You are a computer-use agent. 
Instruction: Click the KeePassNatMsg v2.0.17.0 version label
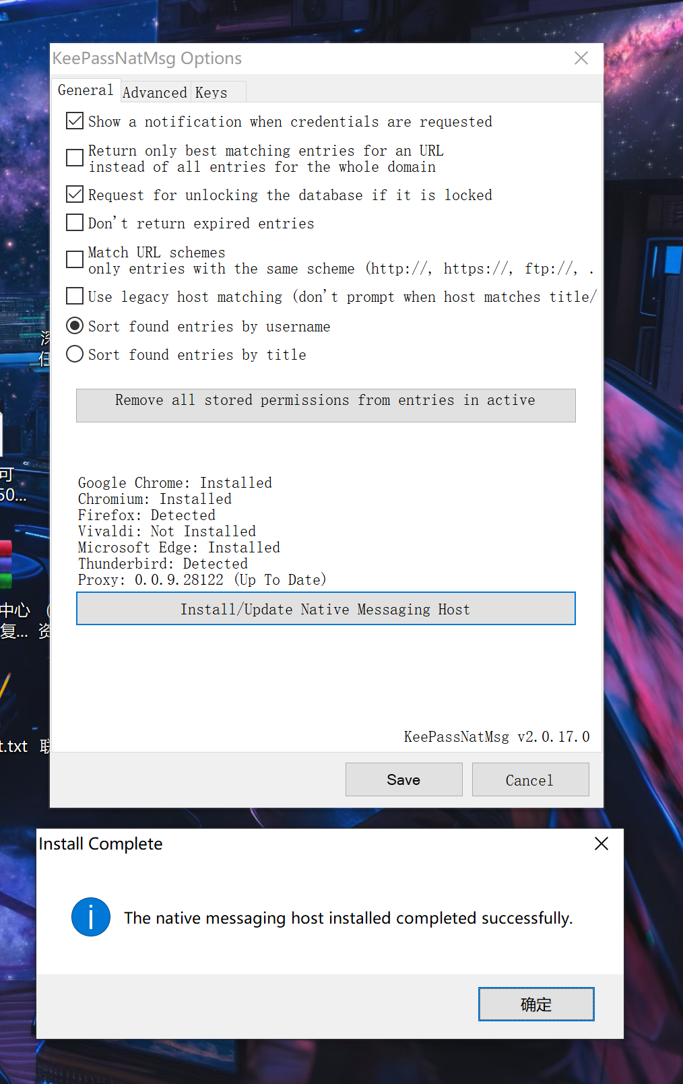pos(497,736)
